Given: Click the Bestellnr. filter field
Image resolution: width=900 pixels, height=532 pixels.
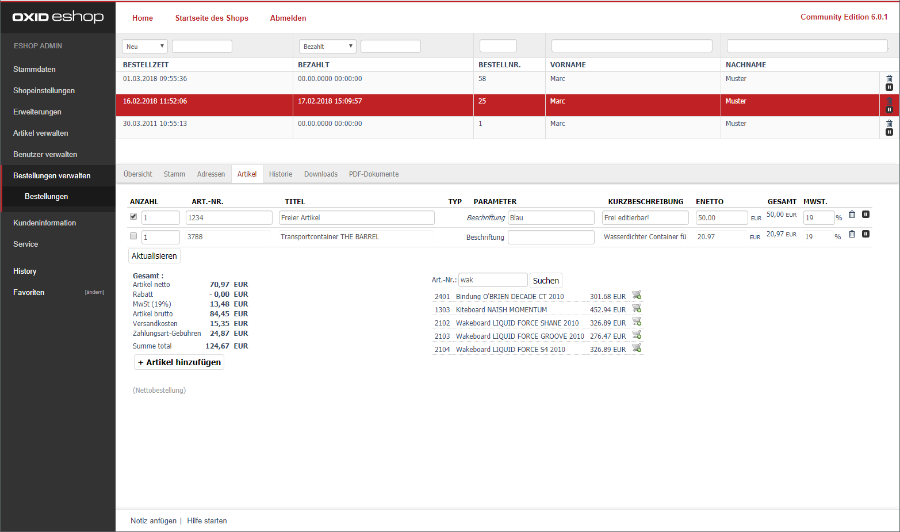Looking at the screenshot, I should point(498,46).
